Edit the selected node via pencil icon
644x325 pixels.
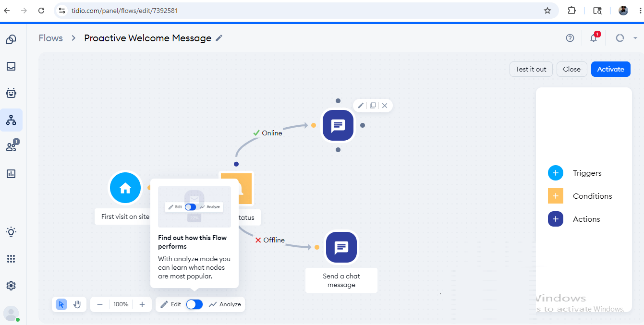tap(361, 106)
